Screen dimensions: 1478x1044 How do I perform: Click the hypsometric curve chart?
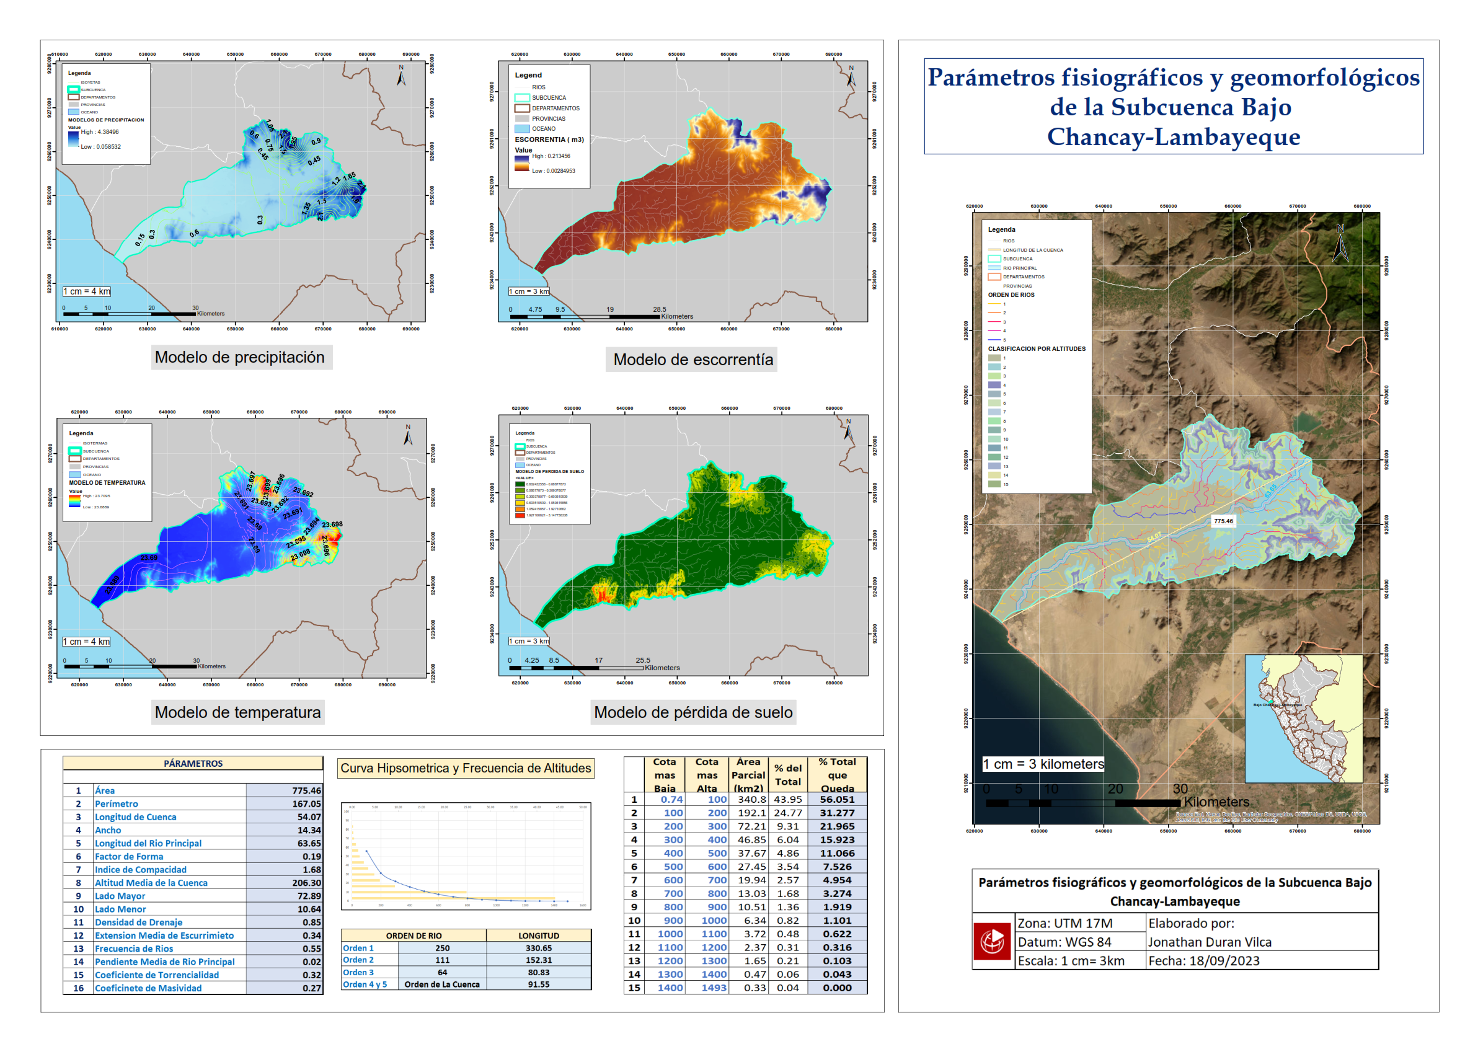466,856
